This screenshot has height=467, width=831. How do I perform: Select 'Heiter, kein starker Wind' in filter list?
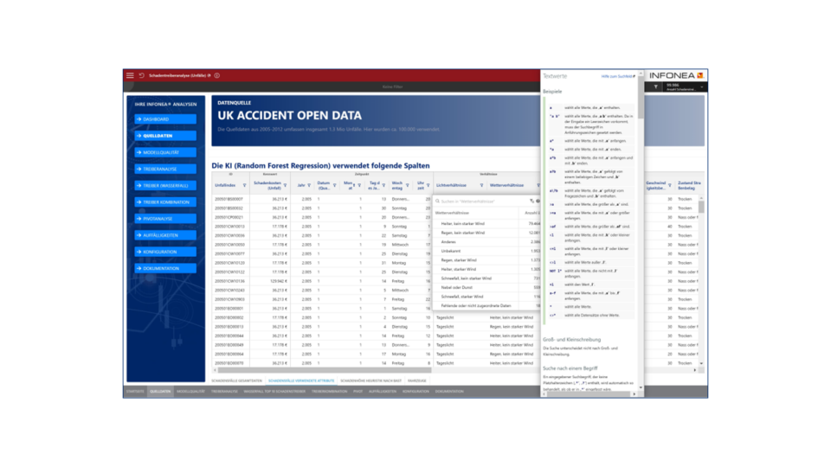coord(487,223)
